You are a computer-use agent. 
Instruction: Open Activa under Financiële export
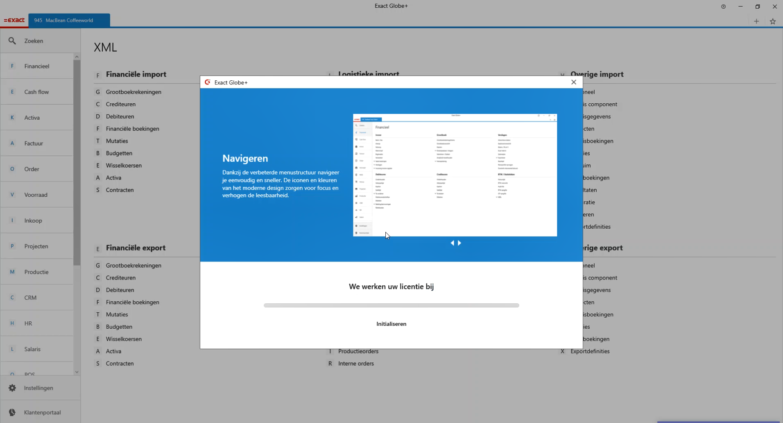(113, 352)
